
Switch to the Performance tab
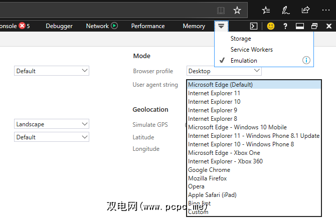pyautogui.click(x=148, y=26)
